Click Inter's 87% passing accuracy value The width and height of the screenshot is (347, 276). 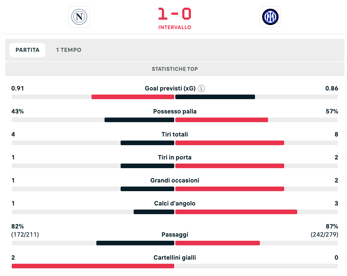pos(332,226)
